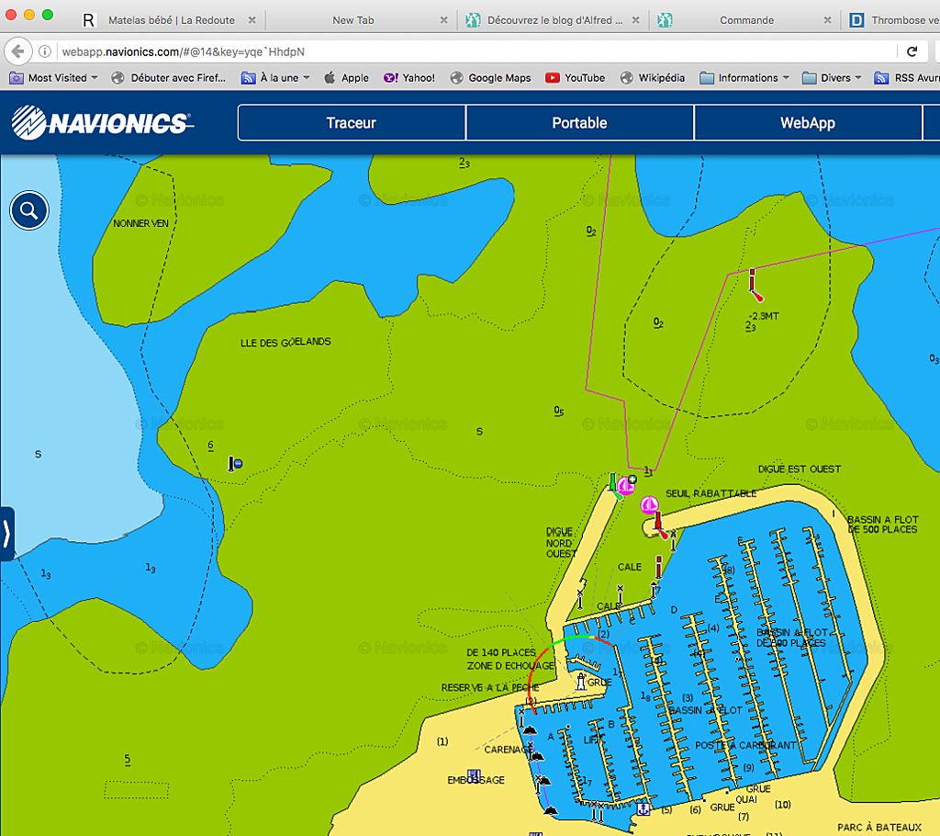Click the RESERVE A LA PECHE label

tap(490, 688)
